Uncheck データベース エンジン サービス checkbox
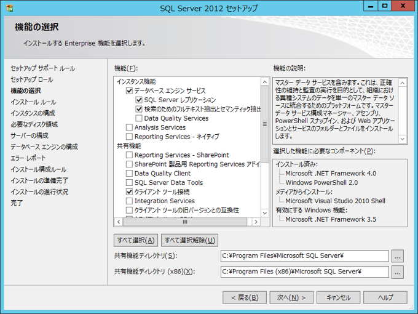The height and width of the screenshot is (314, 418). tap(129, 91)
